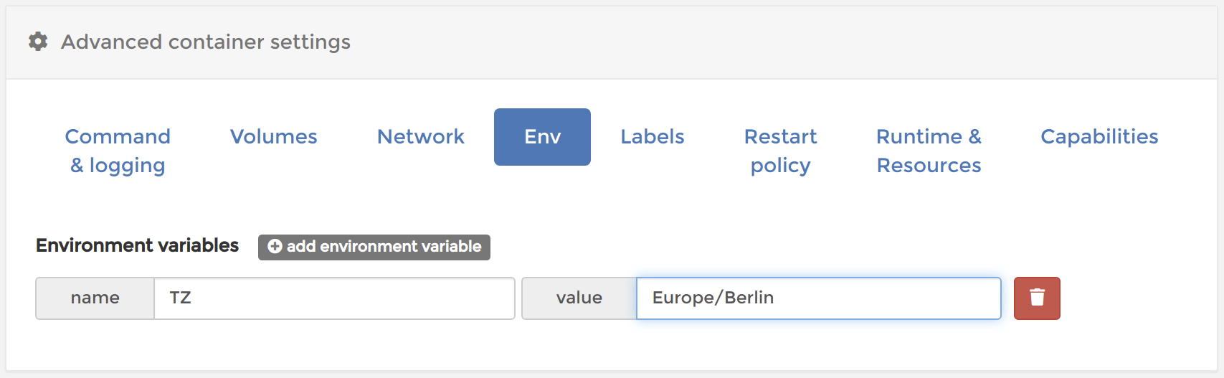Open the Runtime & Resources tab
1224x378 pixels.
click(929, 151)
